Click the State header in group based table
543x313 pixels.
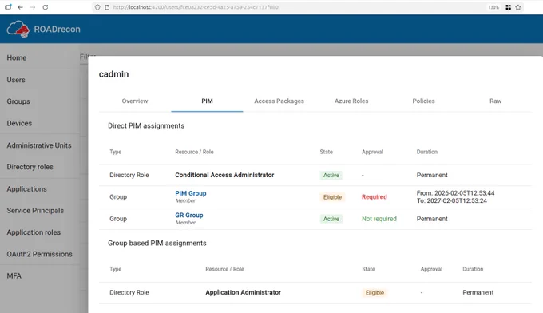tap(368, 269)
